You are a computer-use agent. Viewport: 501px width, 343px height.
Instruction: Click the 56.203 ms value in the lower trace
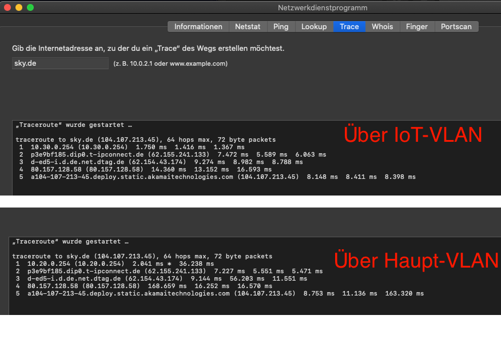247,279
